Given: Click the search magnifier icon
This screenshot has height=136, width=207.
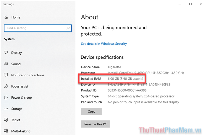Looking at the screenshot, I should point(68,28).
